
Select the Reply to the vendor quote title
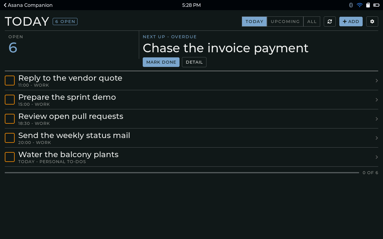click(70, 78)
